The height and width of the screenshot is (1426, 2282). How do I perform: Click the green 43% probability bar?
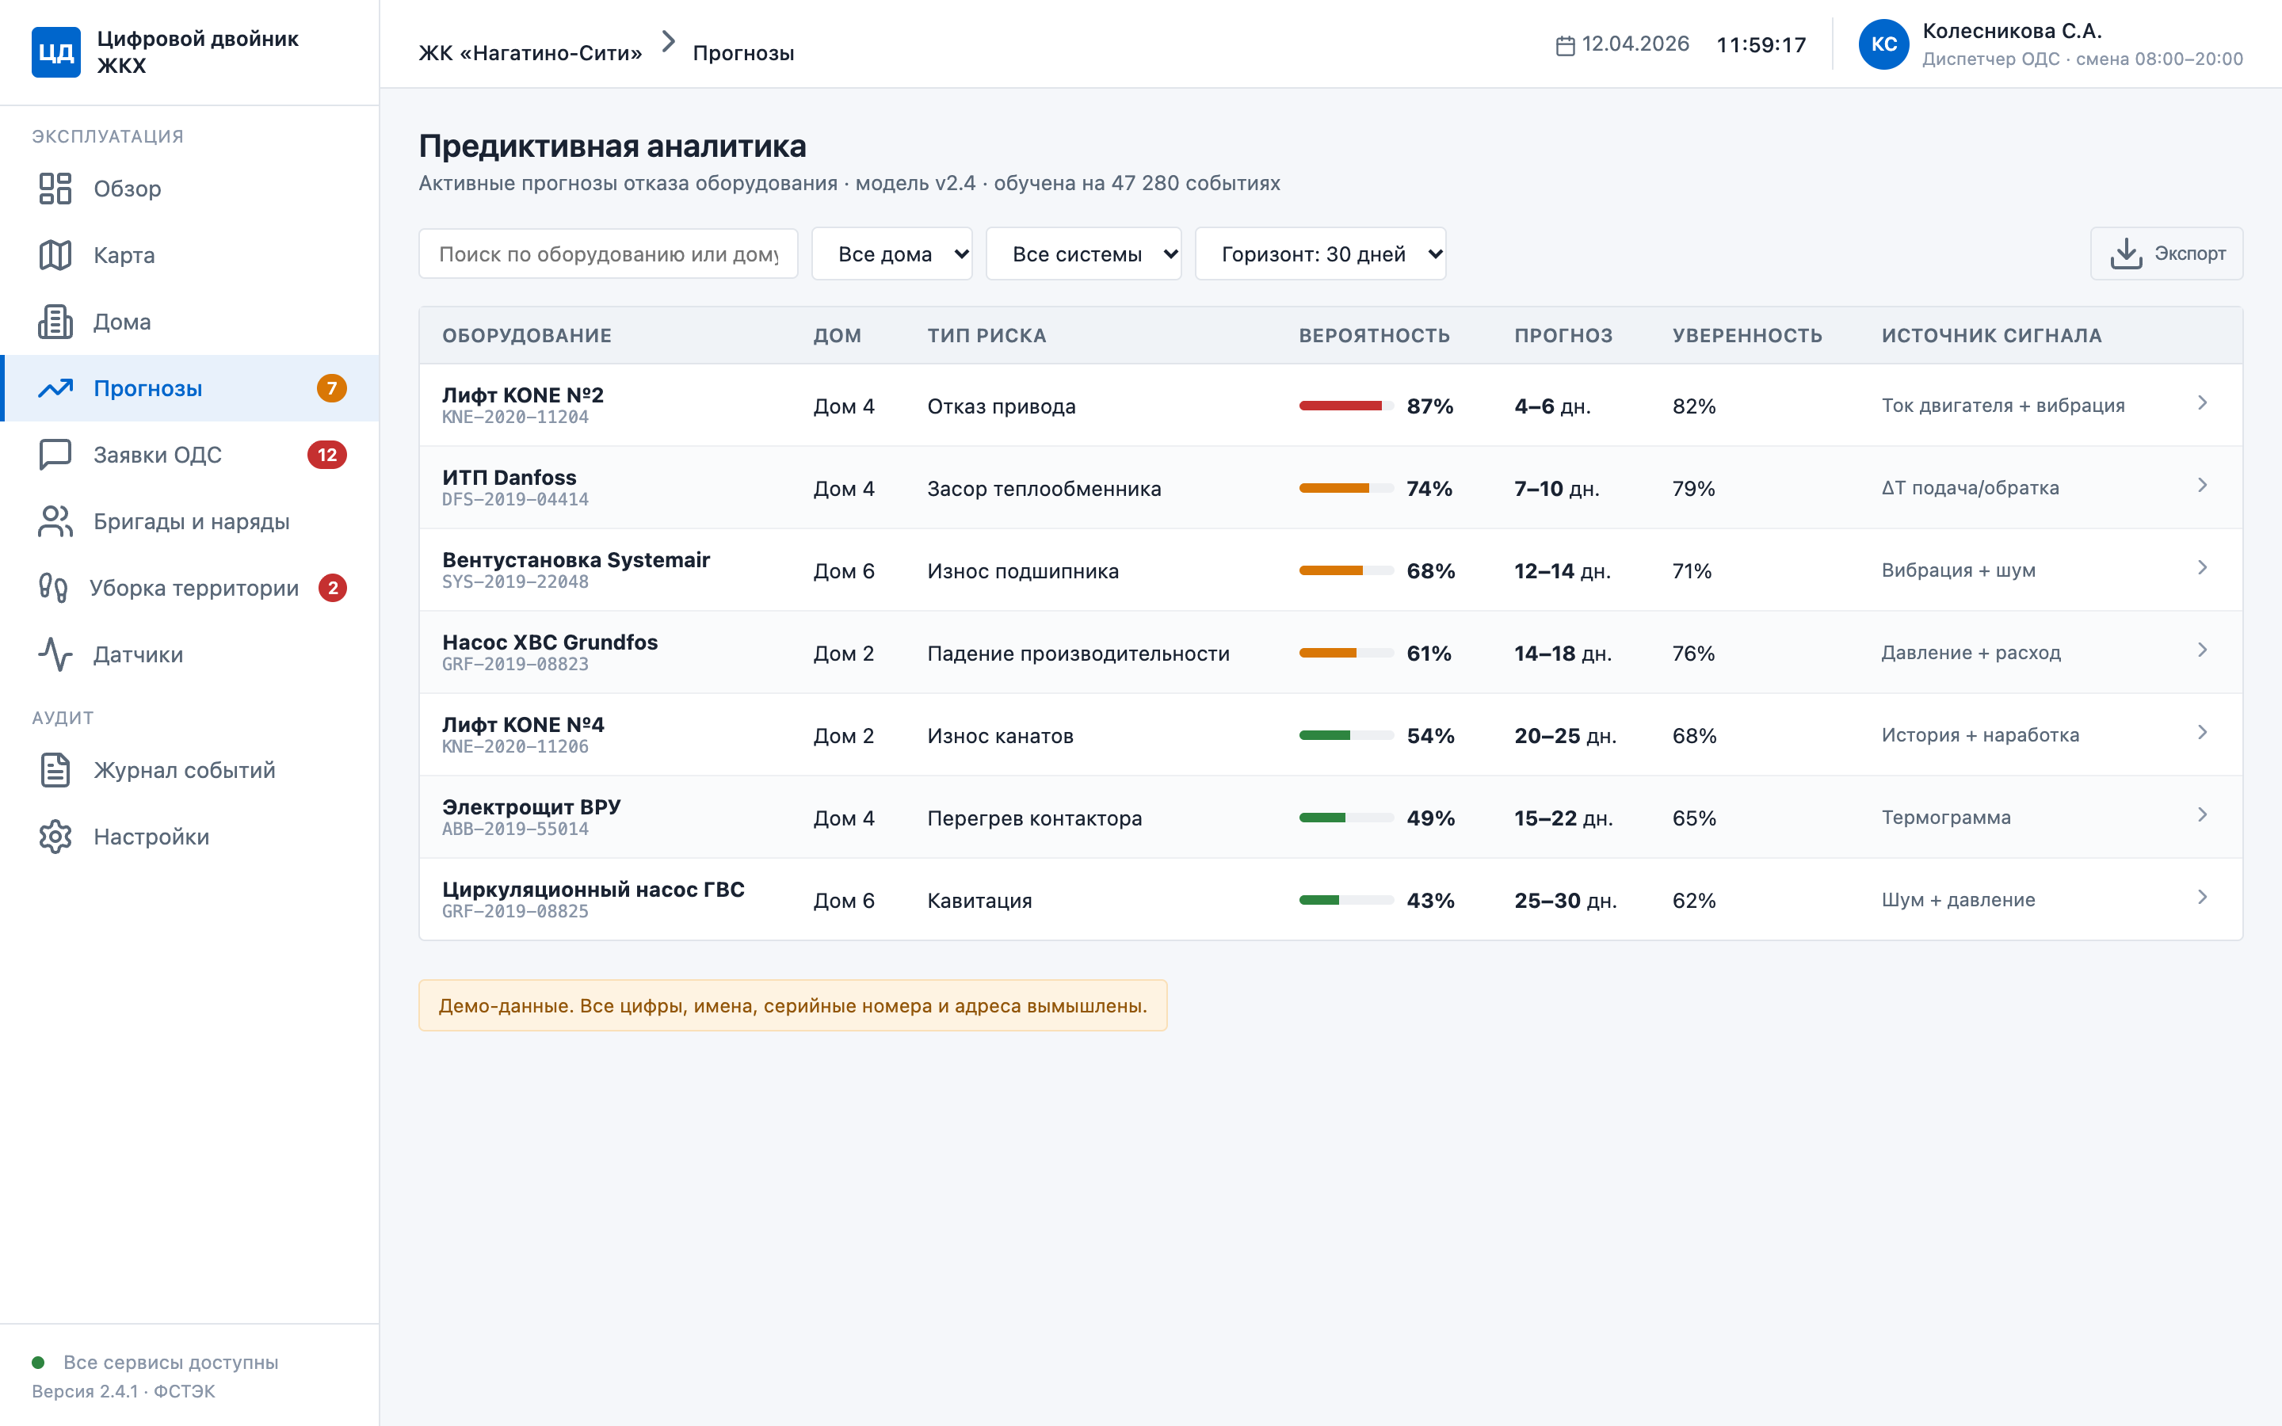pos(1345,901)
